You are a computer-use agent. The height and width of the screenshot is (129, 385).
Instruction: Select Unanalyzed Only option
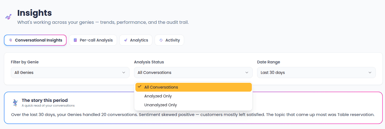[x=193, y=105]
